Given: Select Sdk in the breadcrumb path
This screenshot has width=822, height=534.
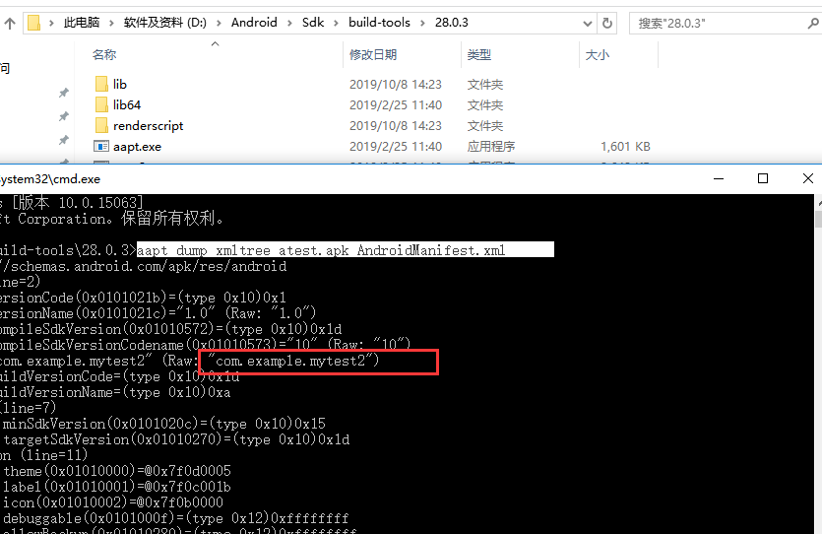Looking at the screenshot, I should pyautogui.click(x=313, y=23).
